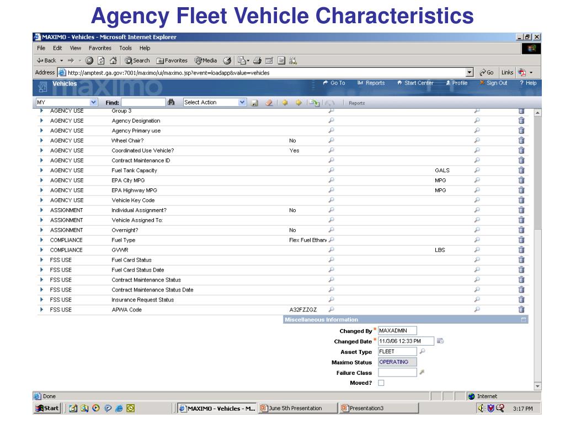Open the Address bar dropdown arrow
Screen dimensions: 565x424
(469, 72)
